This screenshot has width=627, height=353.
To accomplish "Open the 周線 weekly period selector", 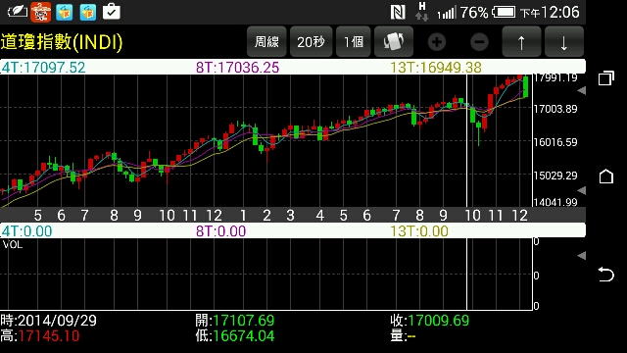I will (x=266, y=41).
